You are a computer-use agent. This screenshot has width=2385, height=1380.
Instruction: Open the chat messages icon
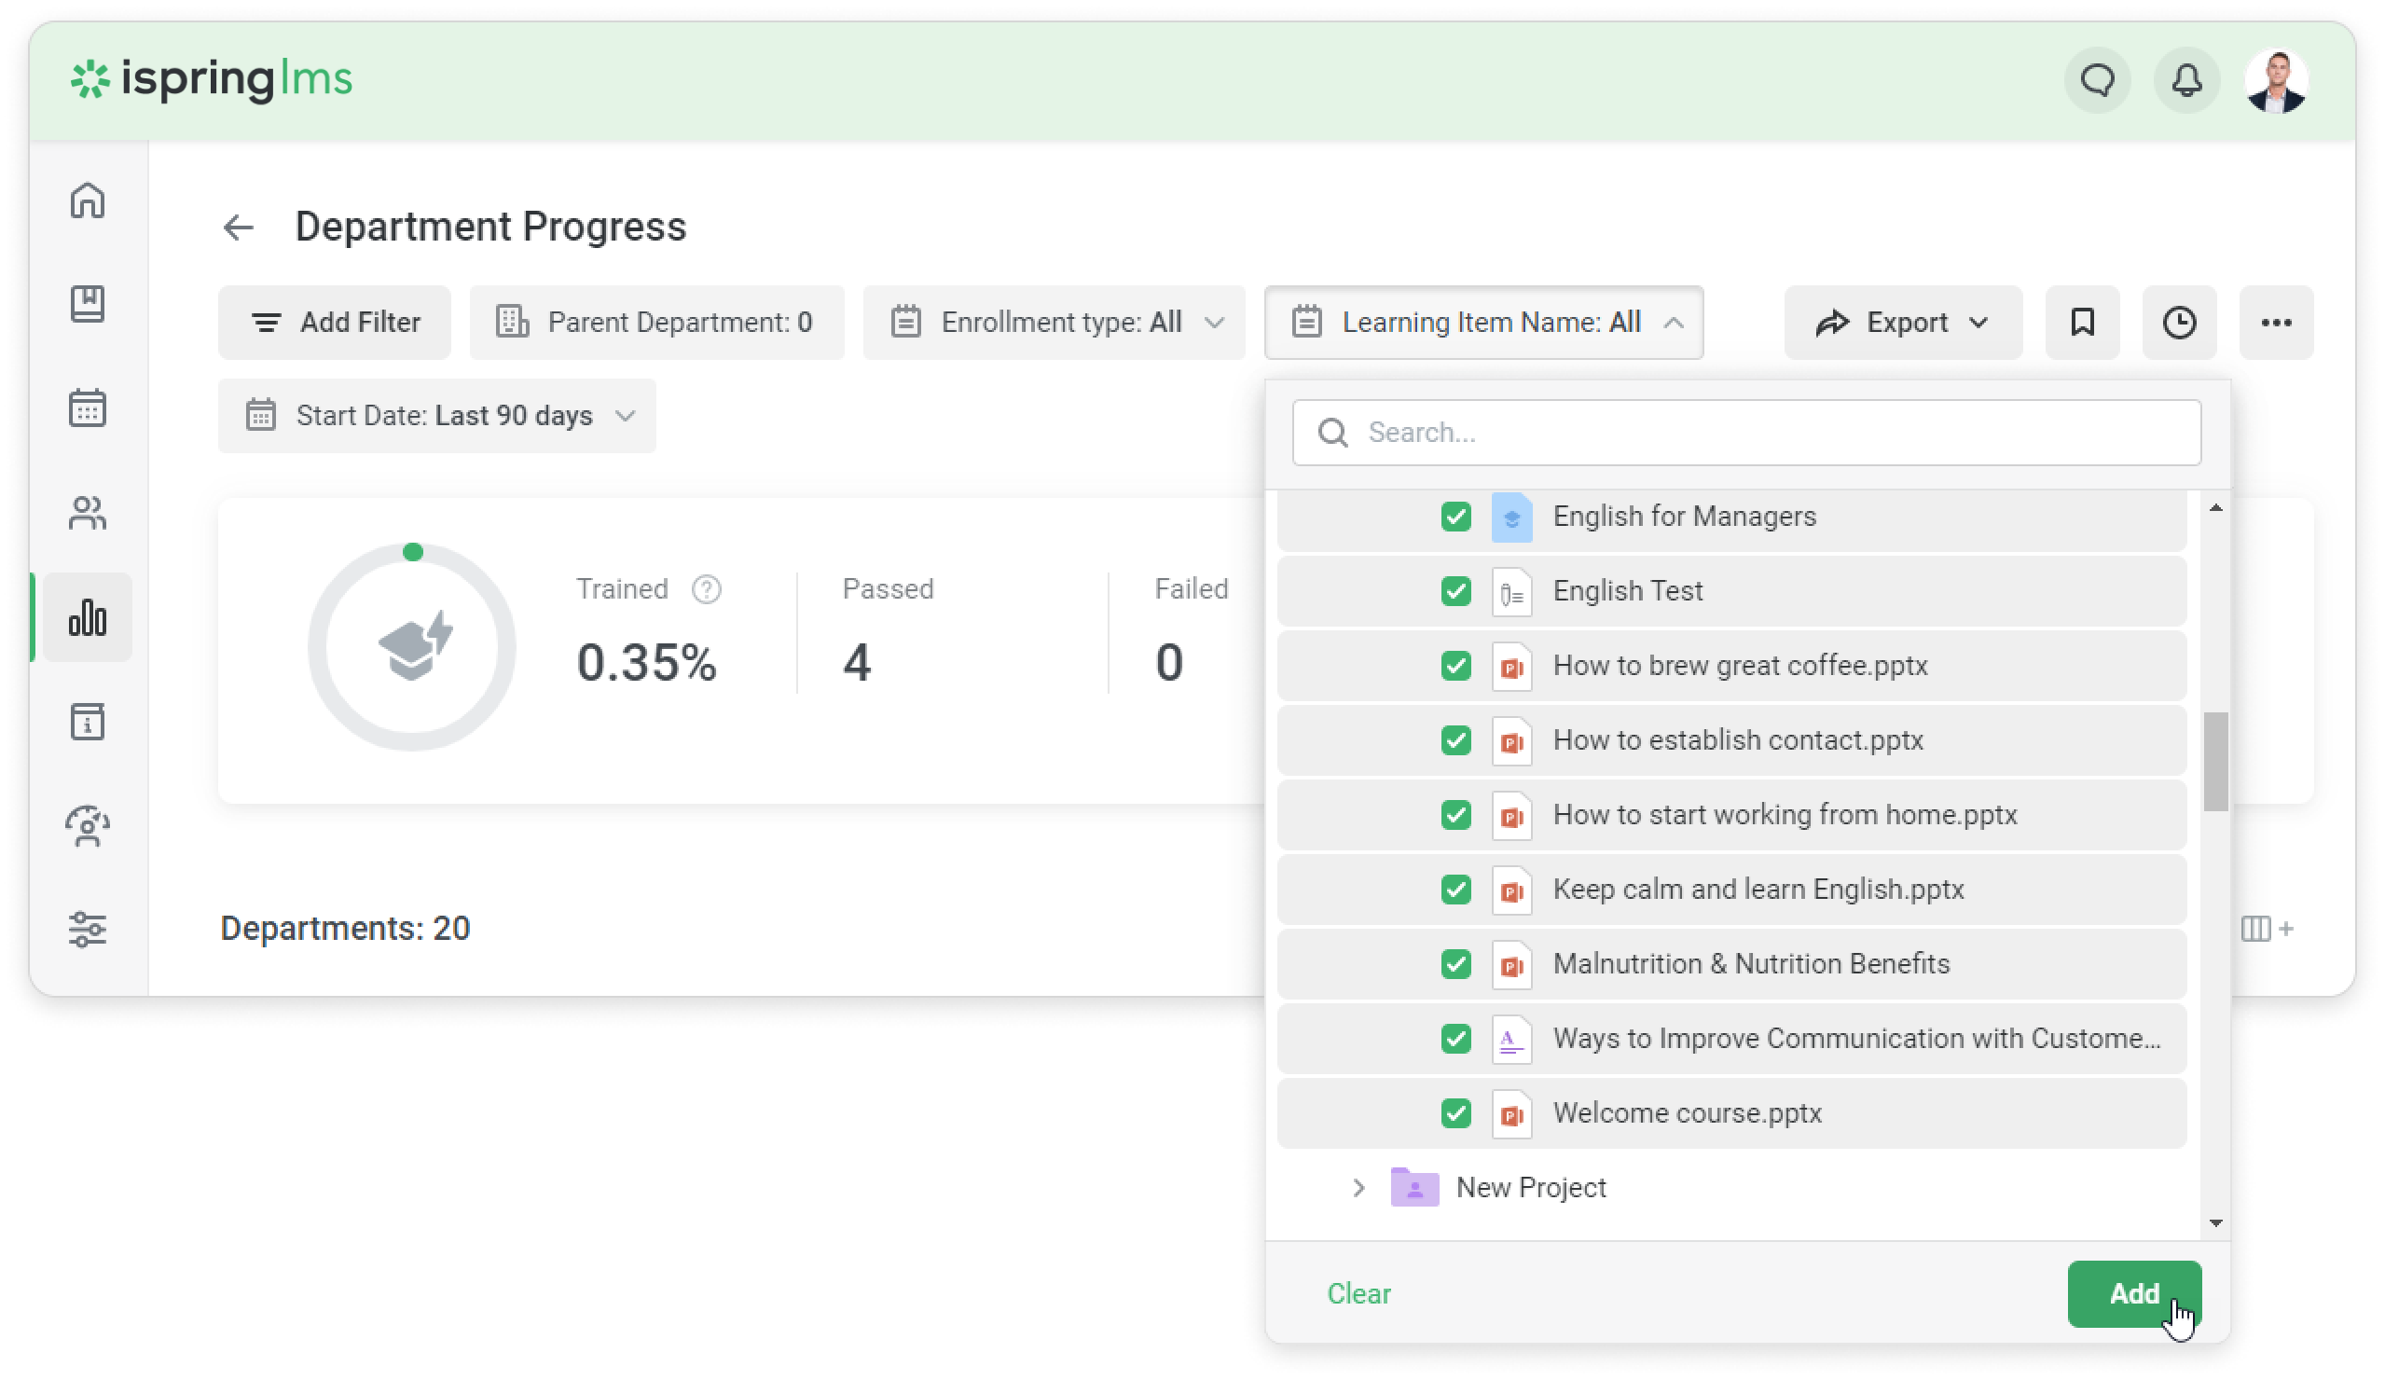pyautogui.click(x=2097, y=81)
